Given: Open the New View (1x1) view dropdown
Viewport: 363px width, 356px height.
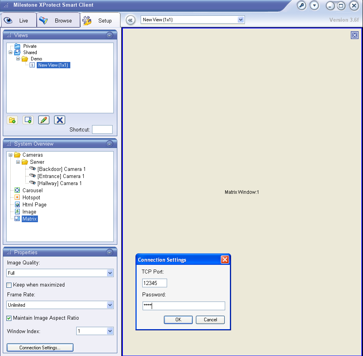Looking at the screenshot, I should click(241, 20).
